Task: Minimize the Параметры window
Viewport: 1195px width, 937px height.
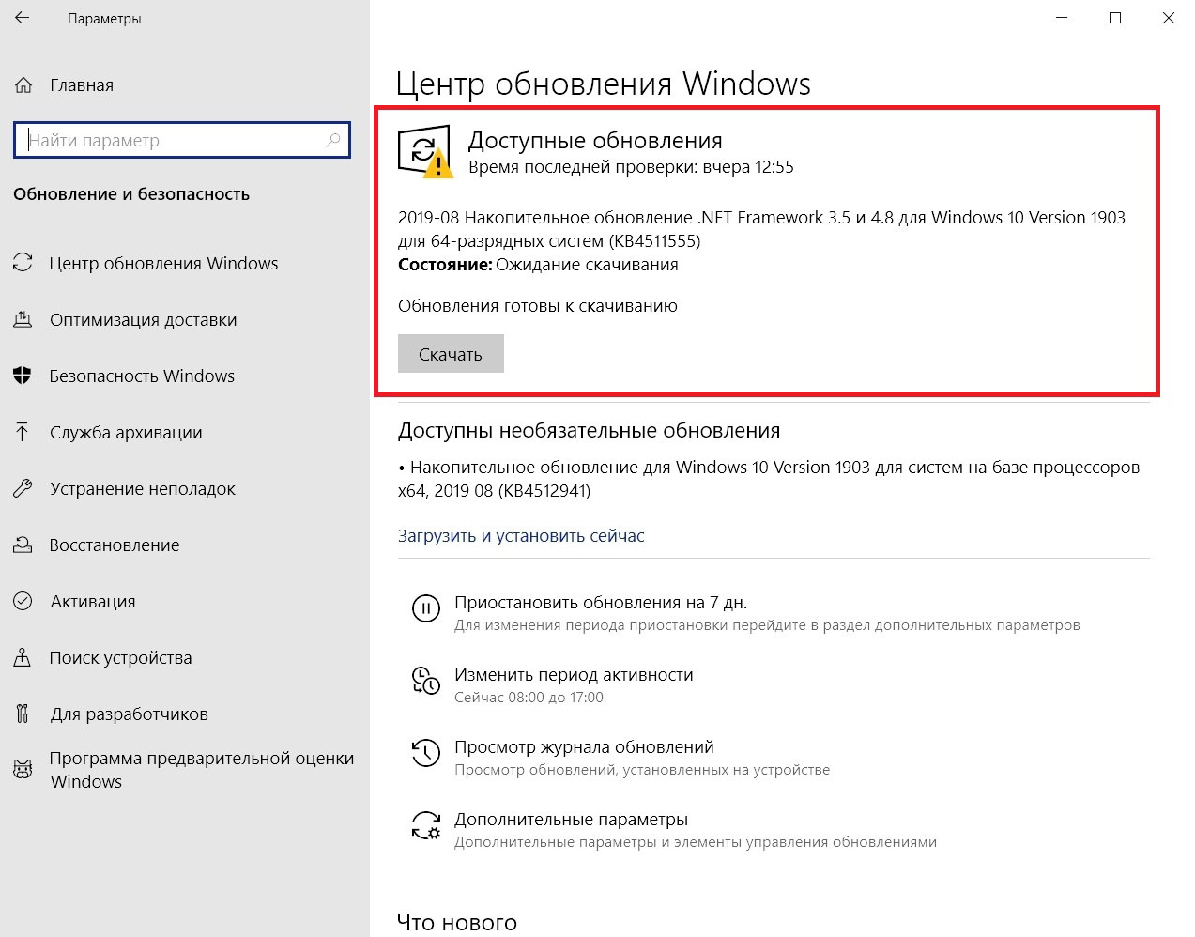Action: pyautogui.click(x=1062, y=18)
